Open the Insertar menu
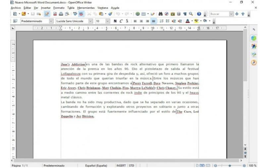The image size is (265, 168). [46, 8]
